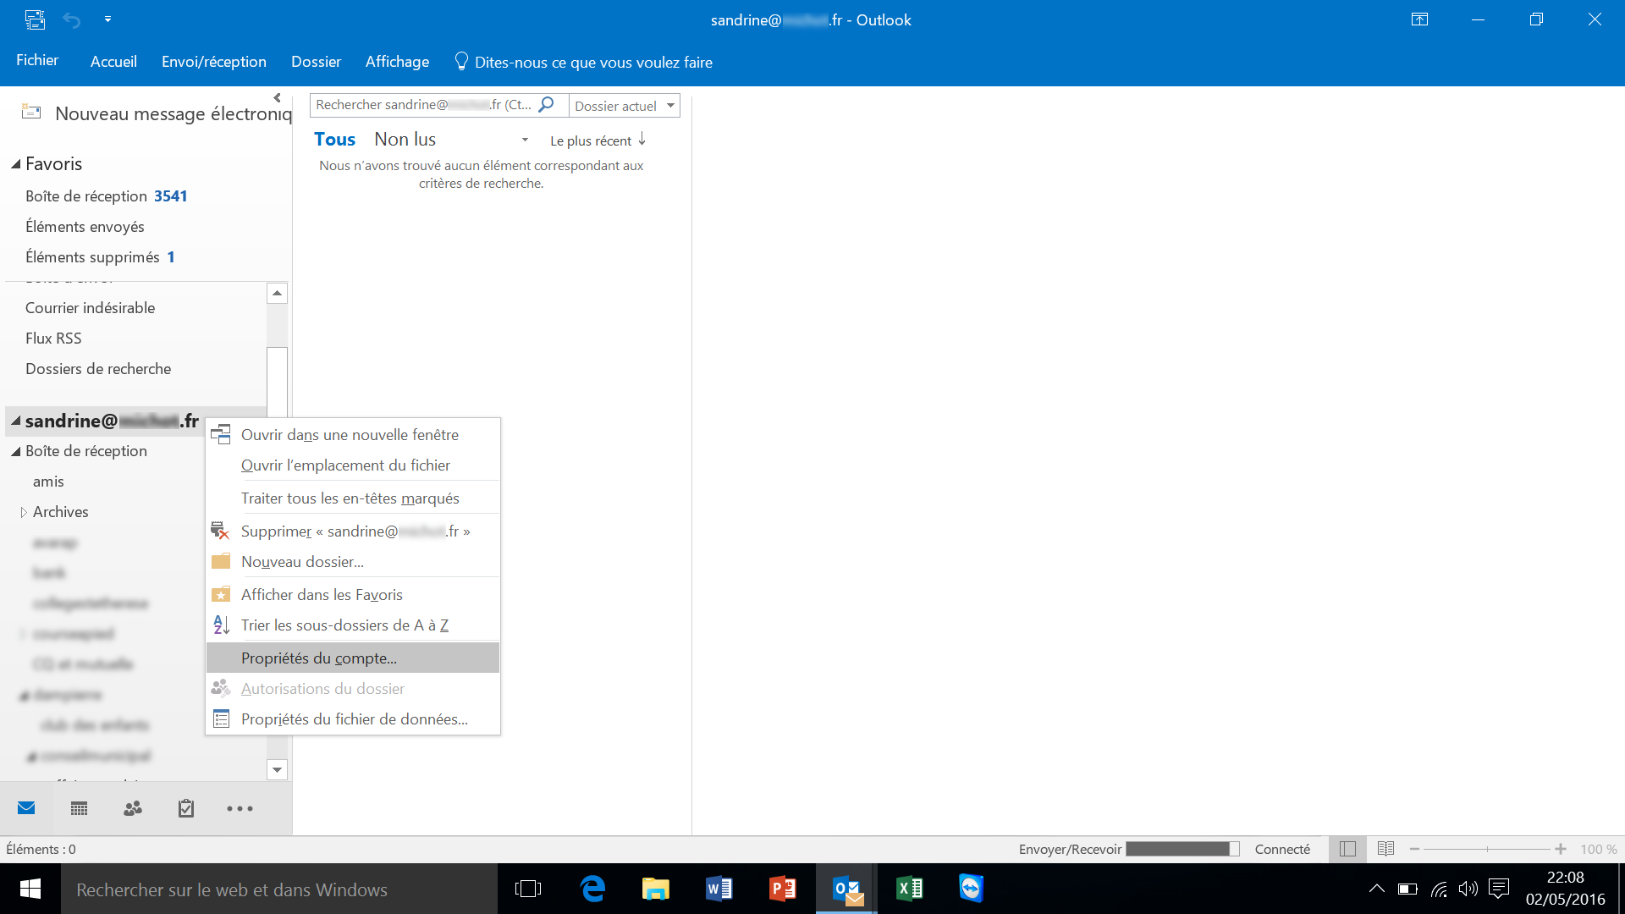Collapse the folder pane with the chevron

[277, 98]
